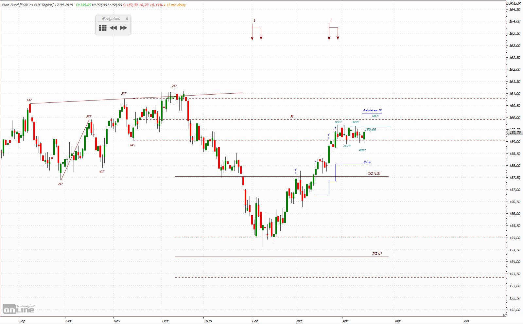The image size is (523, 324).
Task: Close the Navigation panel
Action: [x=127, y=19]
